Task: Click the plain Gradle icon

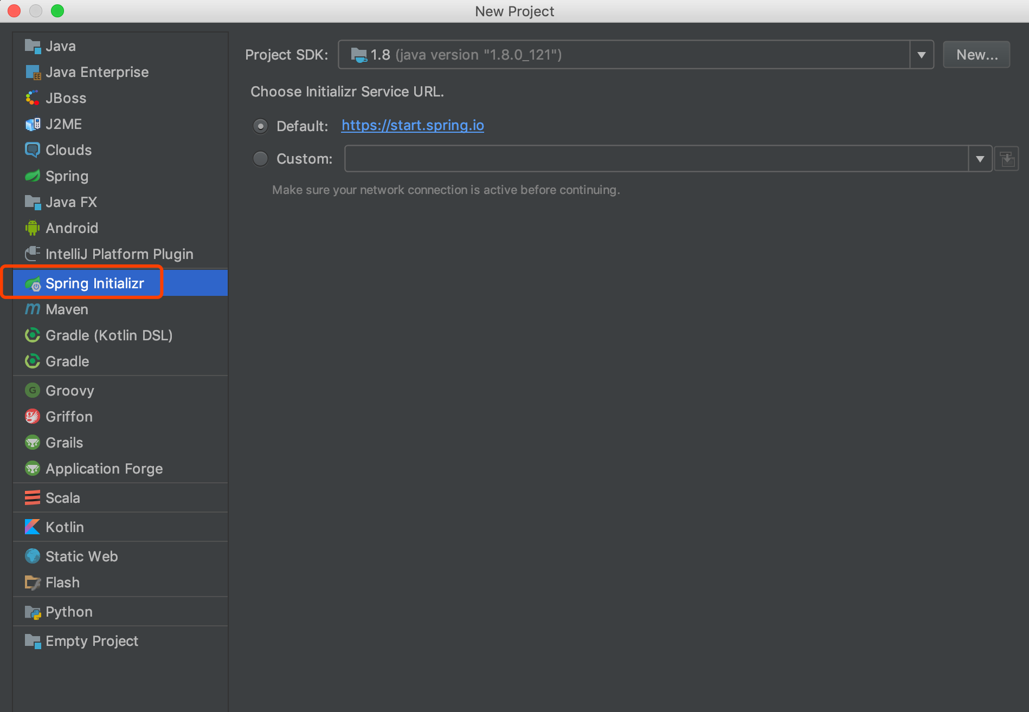Action: click(33, 362)
